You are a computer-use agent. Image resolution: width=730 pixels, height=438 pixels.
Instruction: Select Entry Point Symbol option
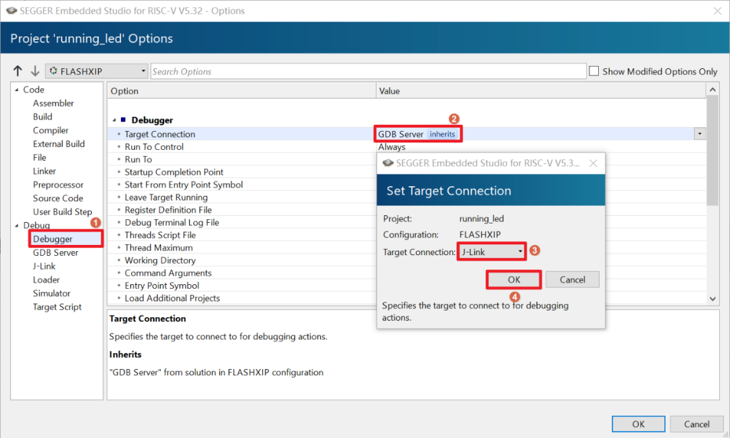coord(162,285)
